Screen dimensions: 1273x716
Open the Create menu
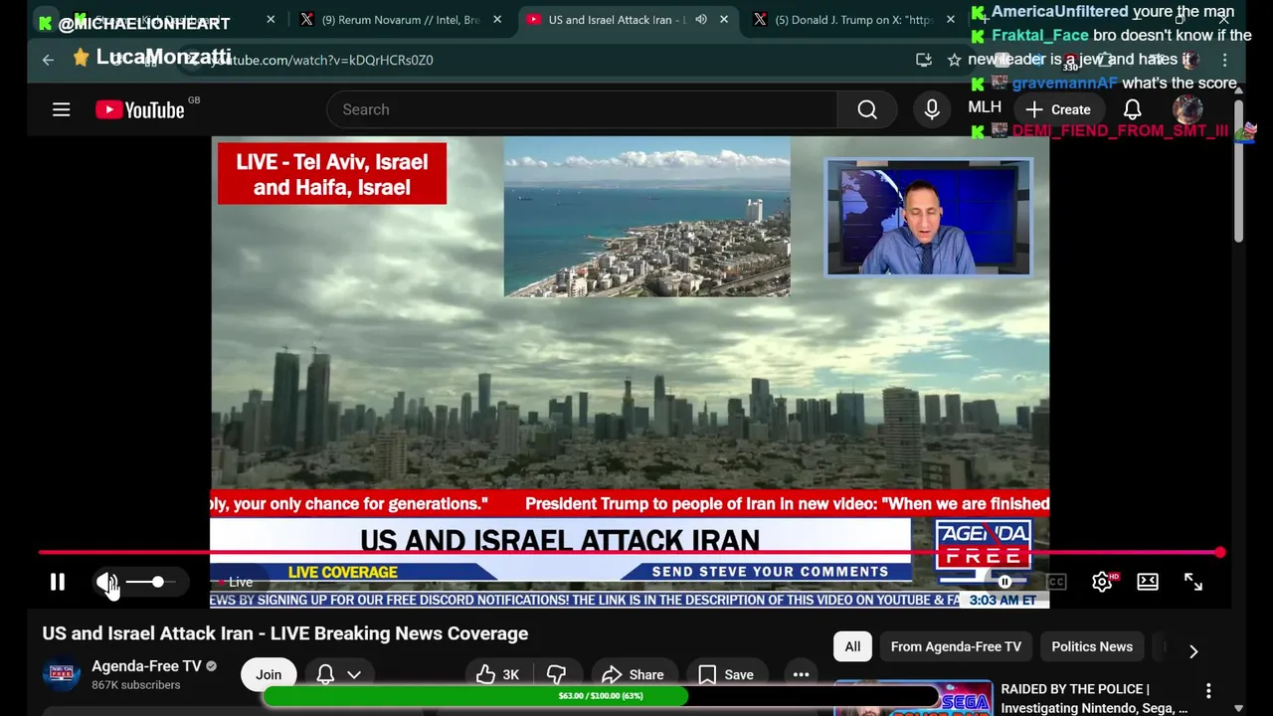(x=1058, y=109)
